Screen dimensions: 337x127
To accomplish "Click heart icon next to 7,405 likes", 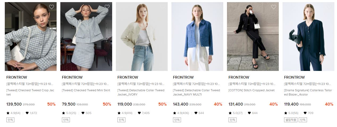I will (x=139, y=113).
